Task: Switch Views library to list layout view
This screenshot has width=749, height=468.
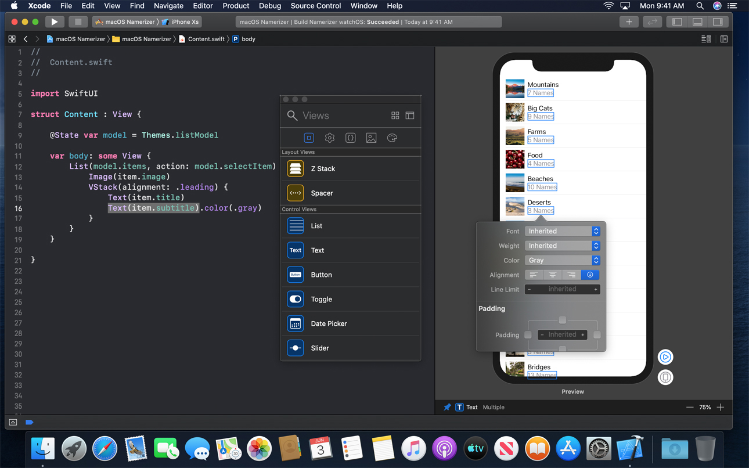Action: [x=410, y=115]
